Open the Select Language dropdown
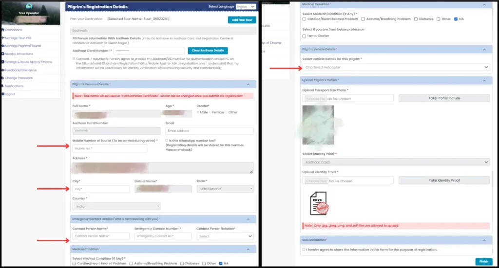 245,7
